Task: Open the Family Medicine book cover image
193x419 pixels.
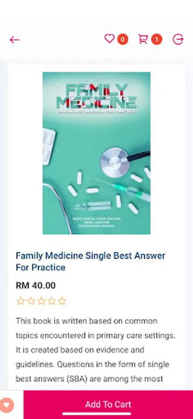Action: pyautogui.click(x=97, y=153)
